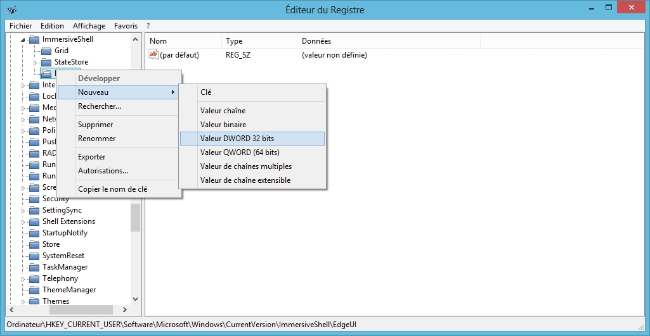Open Autorisations... from context menu
The width and height of the screenshot is (650, 336).
coord(119,171)
